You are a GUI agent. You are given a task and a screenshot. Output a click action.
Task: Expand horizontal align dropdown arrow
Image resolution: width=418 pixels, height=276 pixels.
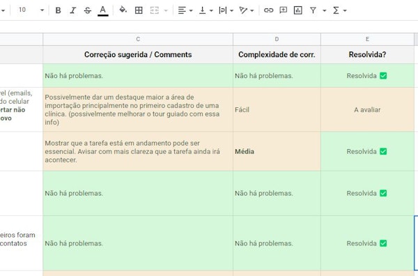point(191,10)
